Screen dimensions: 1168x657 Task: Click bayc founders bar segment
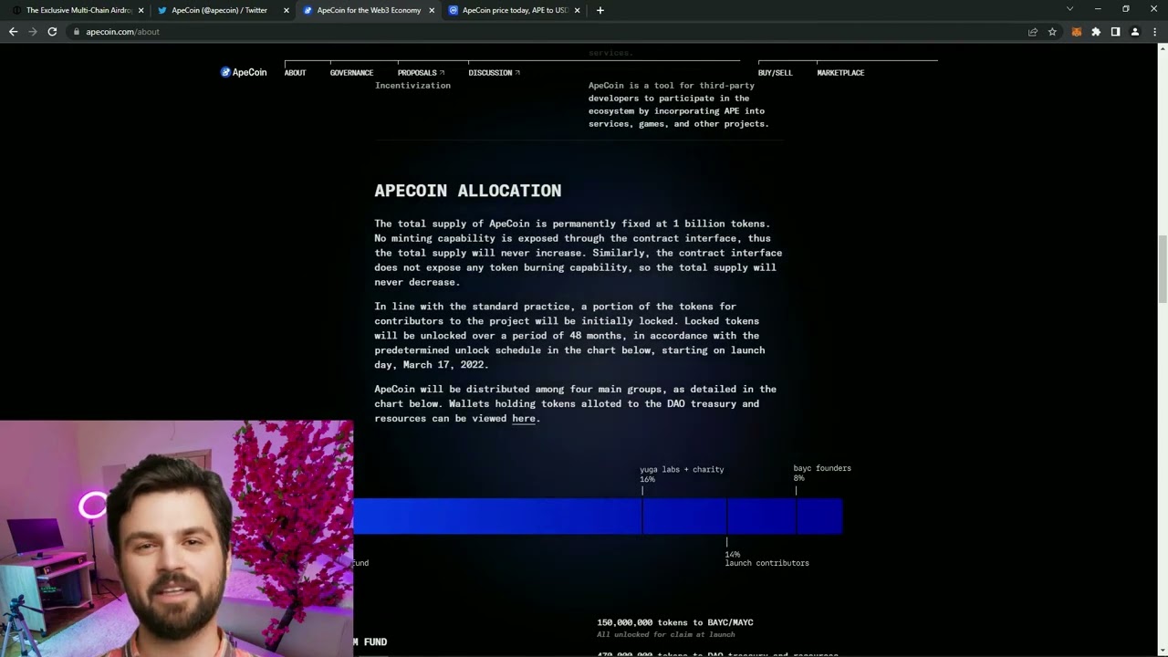(x=819, y=516)
